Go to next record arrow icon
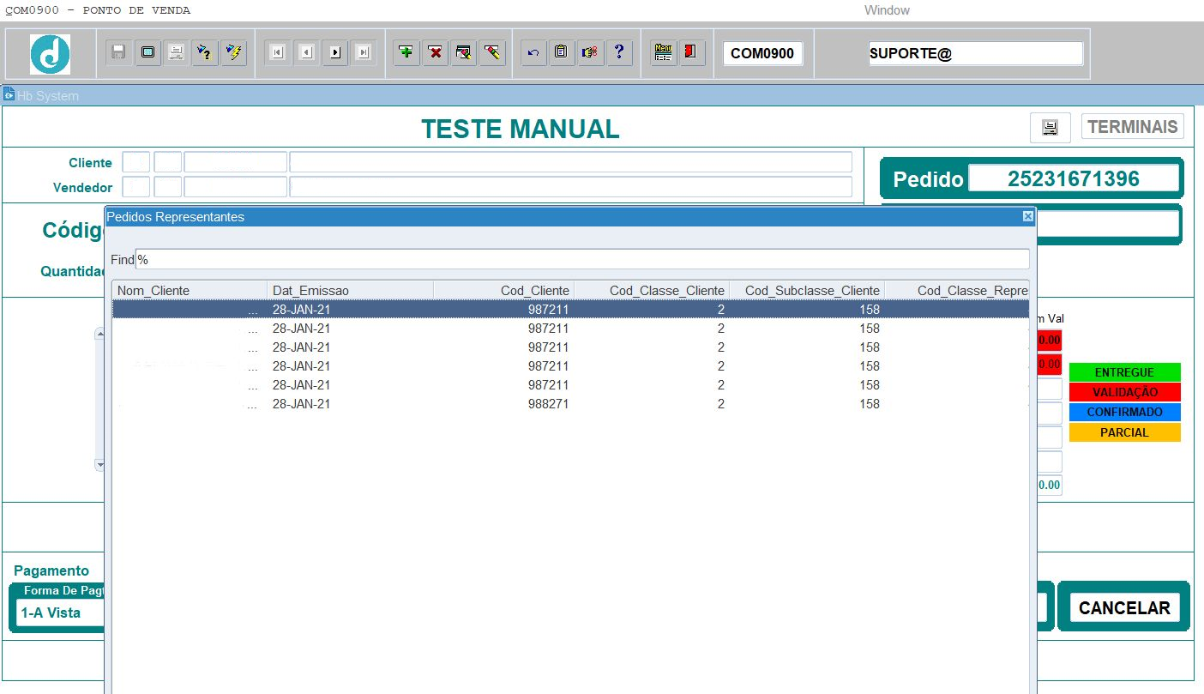1204x694 pixels. pos(334,52)
